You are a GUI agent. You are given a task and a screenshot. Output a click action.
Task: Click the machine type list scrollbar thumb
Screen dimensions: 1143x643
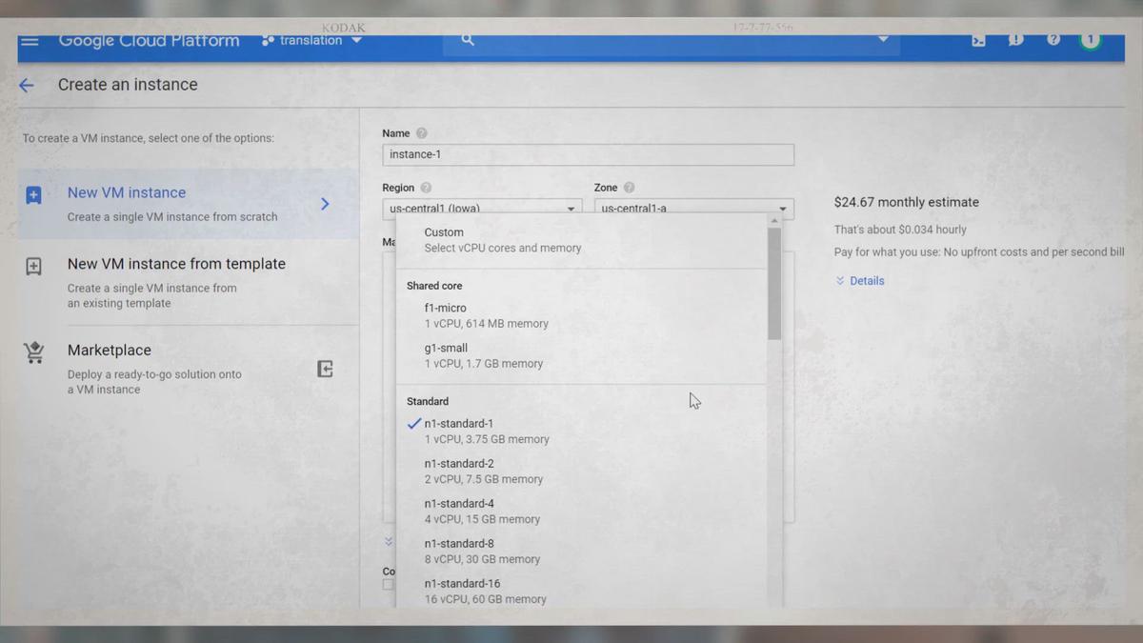click(x=774, y=282)
